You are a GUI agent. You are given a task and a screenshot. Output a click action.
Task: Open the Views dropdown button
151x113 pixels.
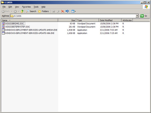click(x=74, y=11)
